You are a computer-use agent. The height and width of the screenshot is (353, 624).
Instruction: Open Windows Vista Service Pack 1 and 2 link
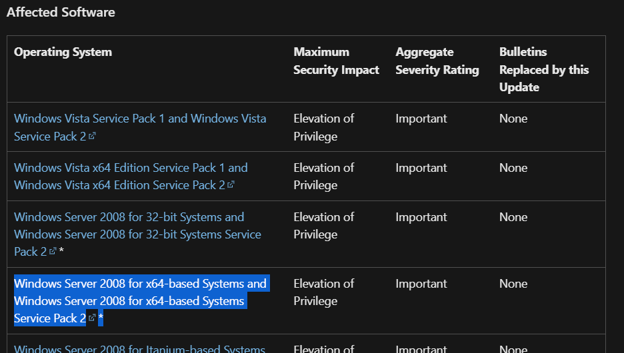coord(140,127)
